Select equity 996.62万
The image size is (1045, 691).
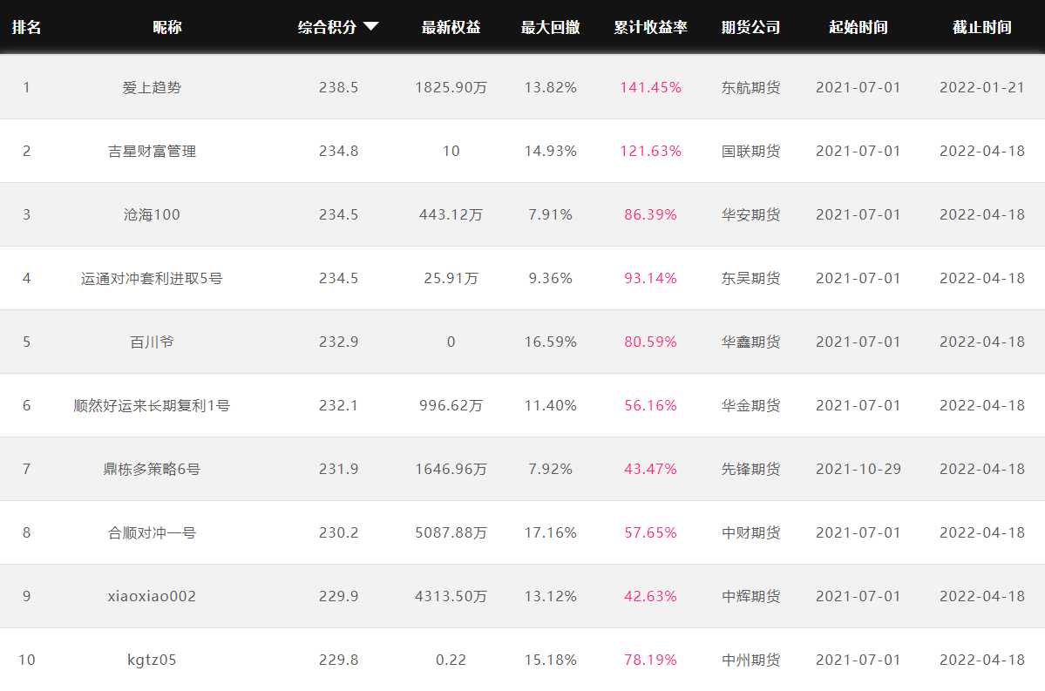(x=451, y=406)
